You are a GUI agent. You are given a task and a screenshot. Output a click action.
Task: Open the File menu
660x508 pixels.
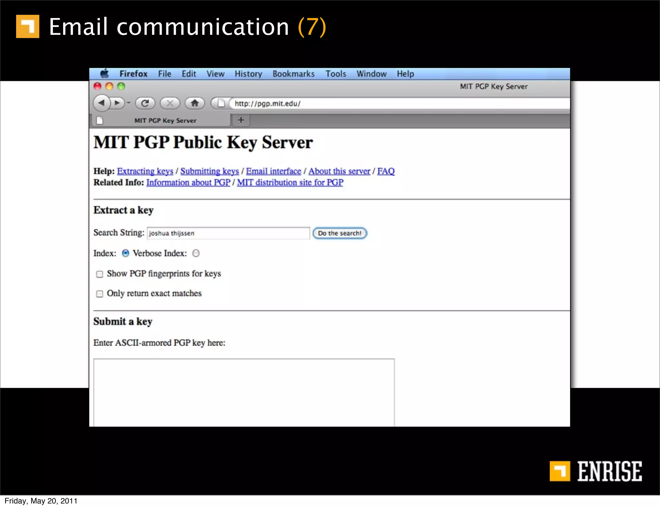(x=164, y=74)
